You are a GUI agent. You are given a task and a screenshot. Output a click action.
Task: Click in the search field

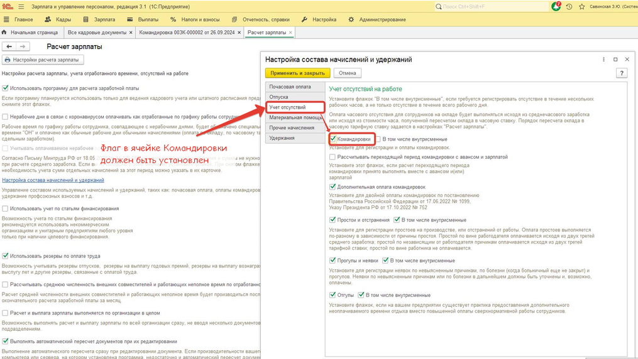click(x=490, y=6)
